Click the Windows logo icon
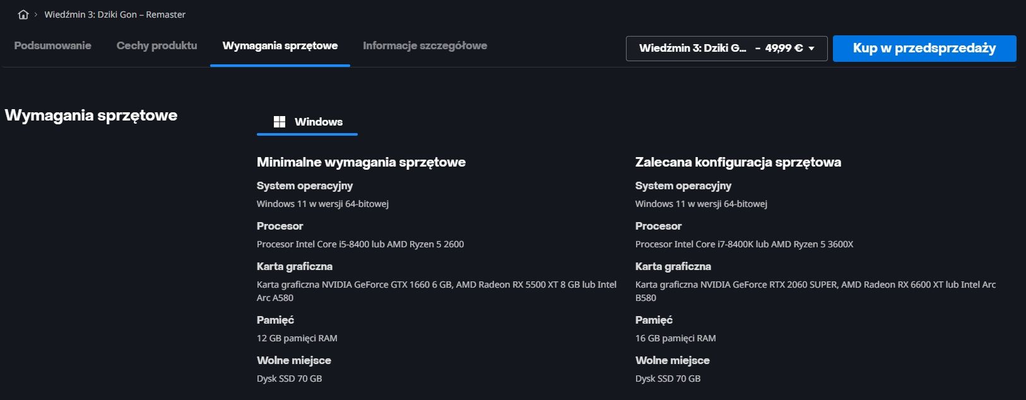Viewport: 1026px width, 400px height. point(280,122)
